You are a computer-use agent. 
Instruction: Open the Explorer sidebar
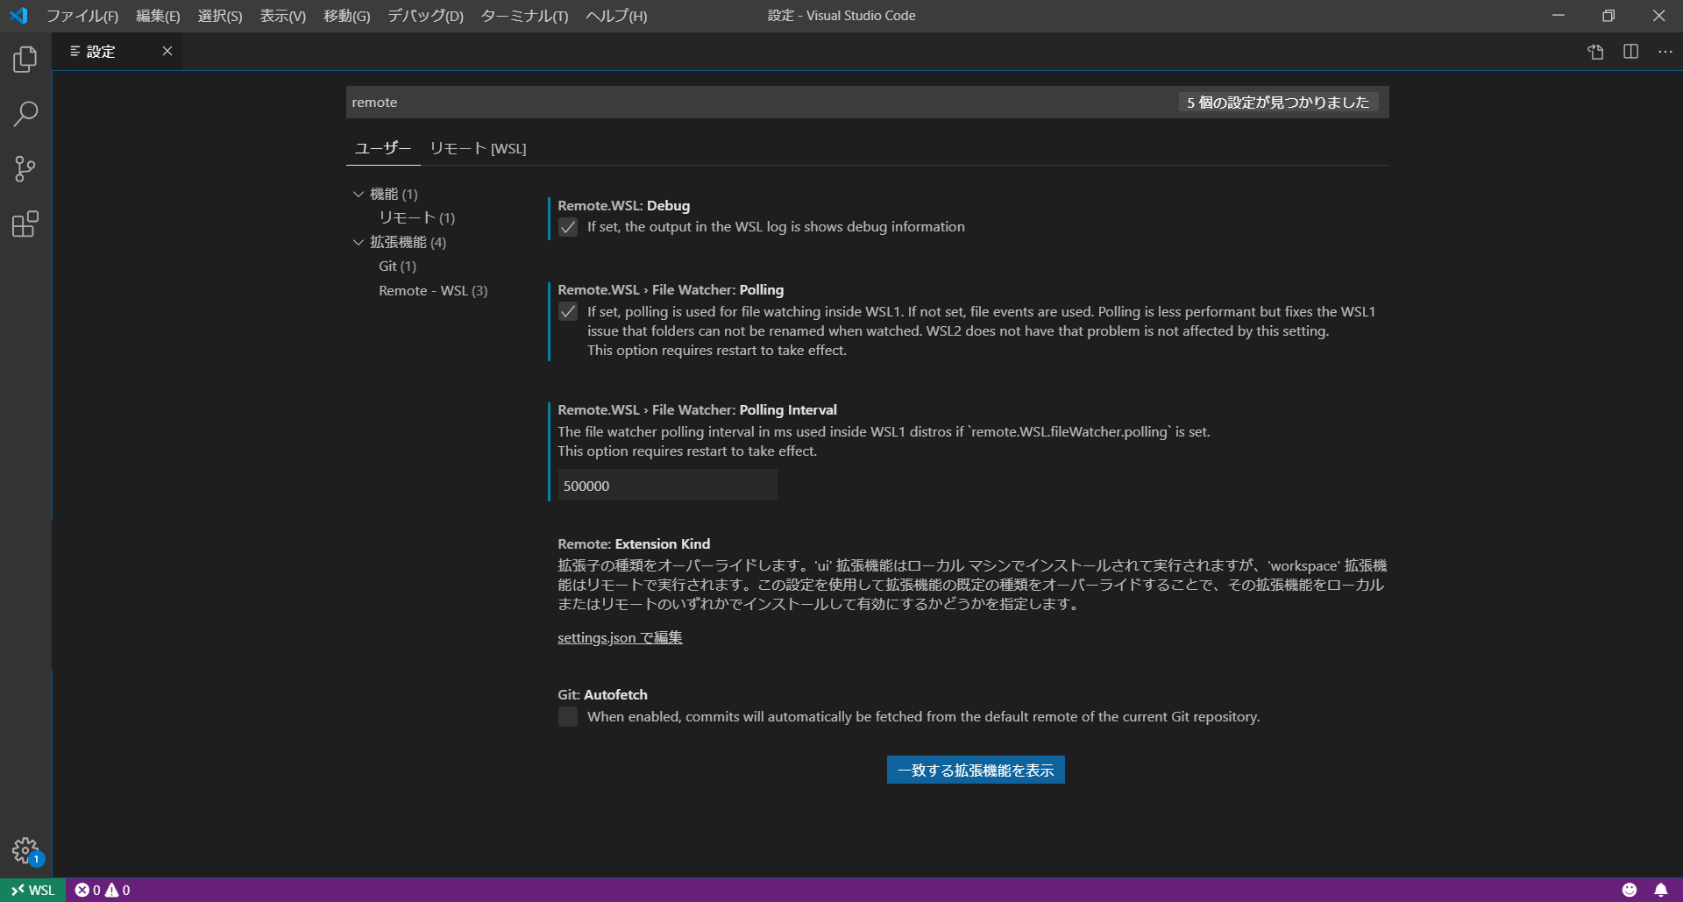pos(25,59)
